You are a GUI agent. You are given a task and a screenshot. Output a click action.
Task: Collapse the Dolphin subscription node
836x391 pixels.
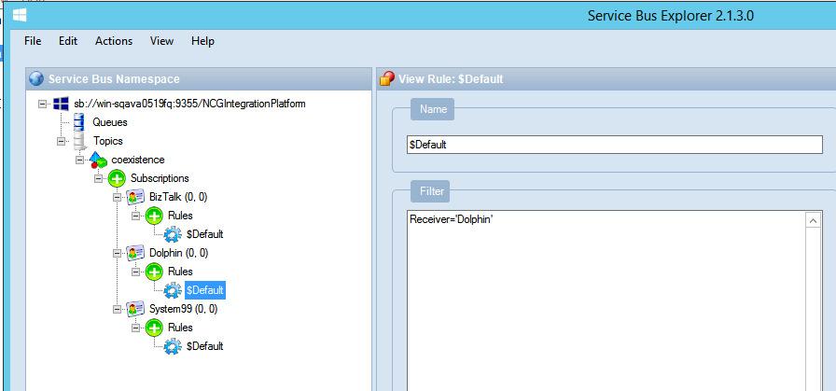click(x=118, y=253)
